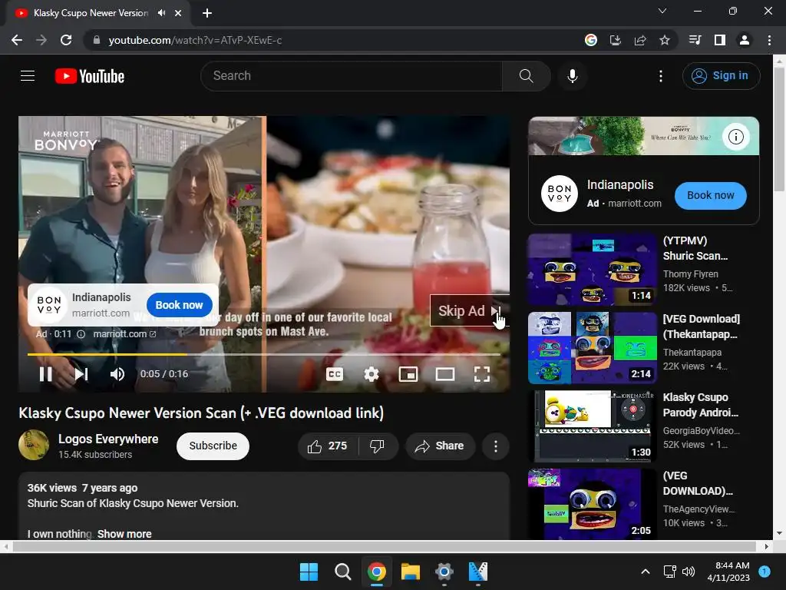Open the Logos Everywhere channel name link

pyautogui.click(x=108, y=439)
